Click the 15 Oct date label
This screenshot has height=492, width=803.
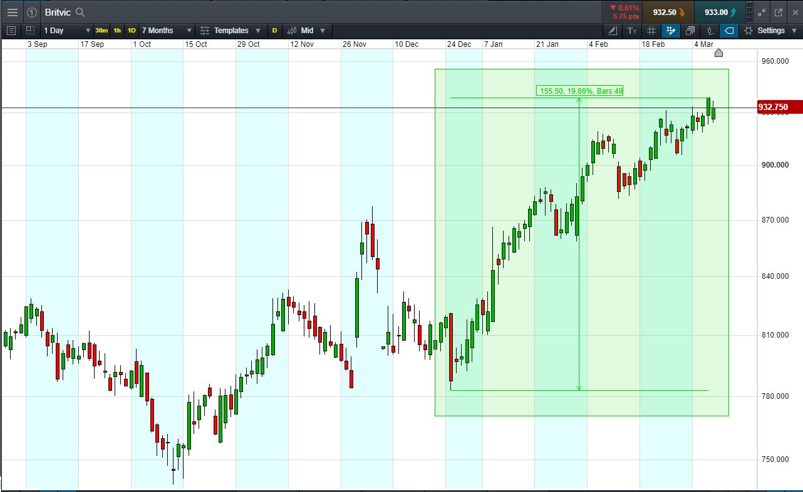pyautogui.click(x=196, y=44)
